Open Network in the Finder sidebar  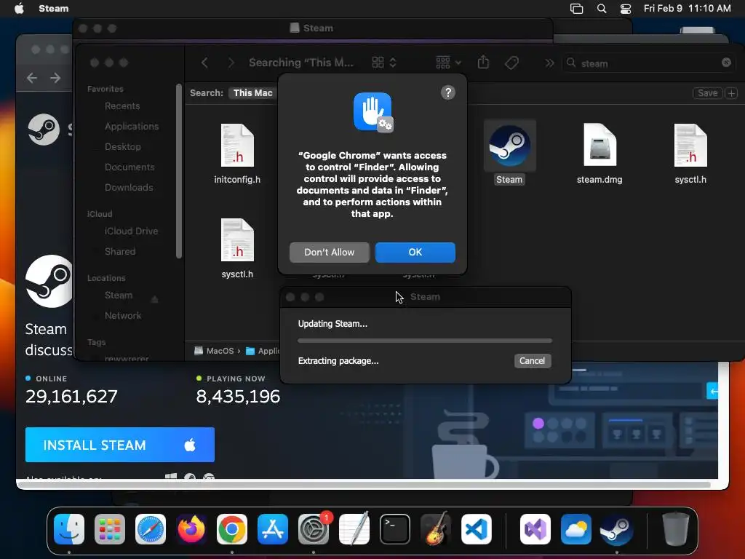(x=122, y=316)
